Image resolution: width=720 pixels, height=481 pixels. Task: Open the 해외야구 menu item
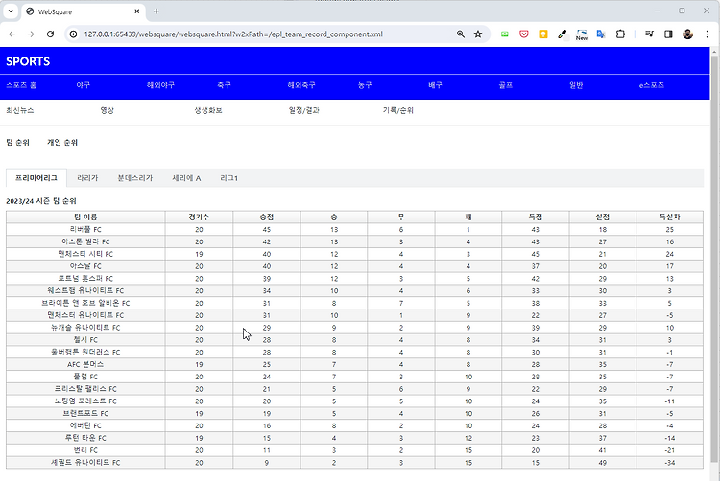click(160, 85)
